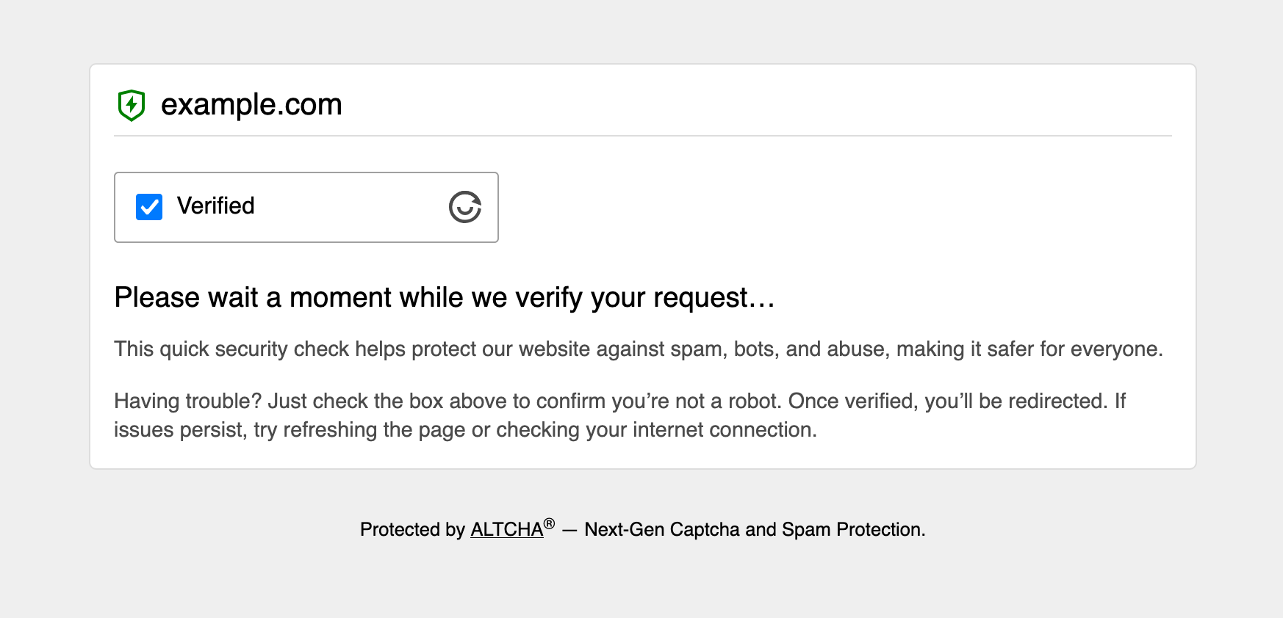Click the horizontal divider under example.com
The image size is (1283, 618).
(x=642, y=136)
